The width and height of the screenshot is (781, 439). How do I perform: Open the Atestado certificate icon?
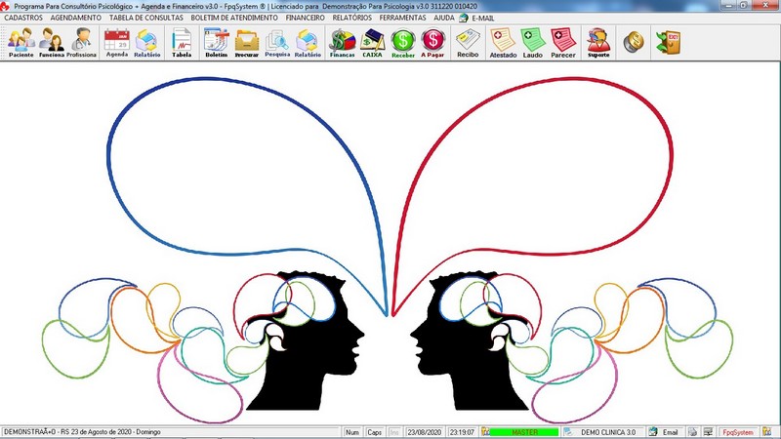(x=503, y=43)
